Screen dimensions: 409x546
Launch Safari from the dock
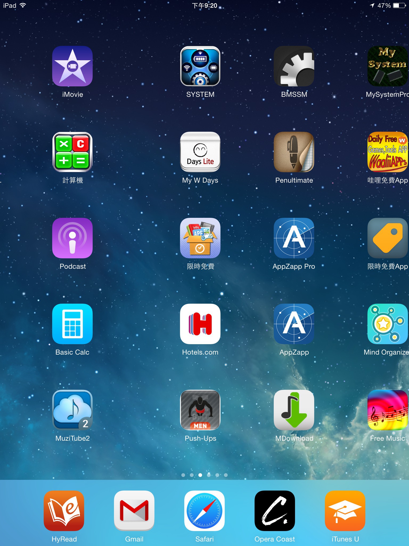(204, 511)
